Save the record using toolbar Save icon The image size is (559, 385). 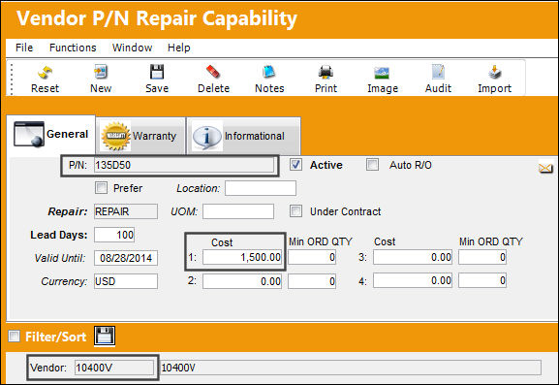pos(157,72)
